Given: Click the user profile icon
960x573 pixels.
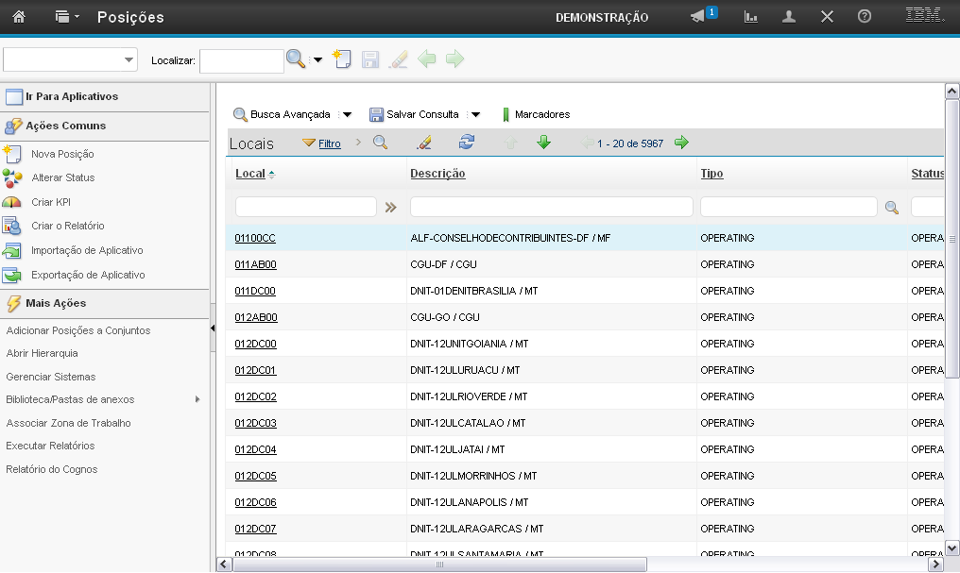Looking at the screenshot, I should coord(789,17).
